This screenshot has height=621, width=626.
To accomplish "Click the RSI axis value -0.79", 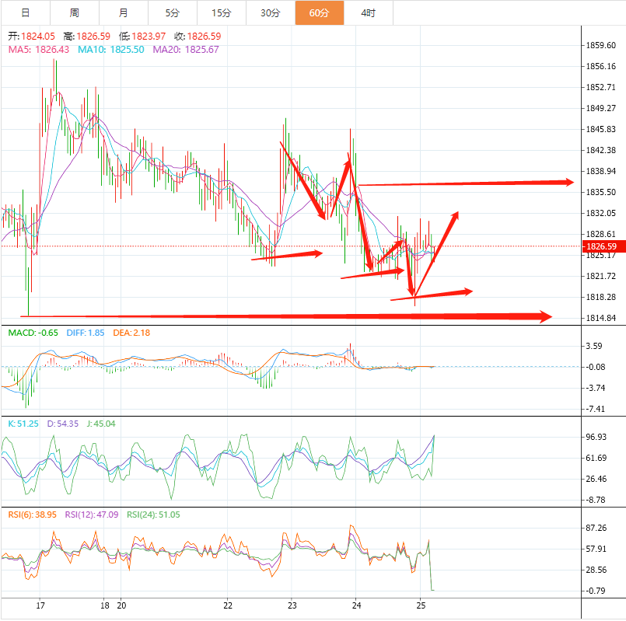I will 595,591.
